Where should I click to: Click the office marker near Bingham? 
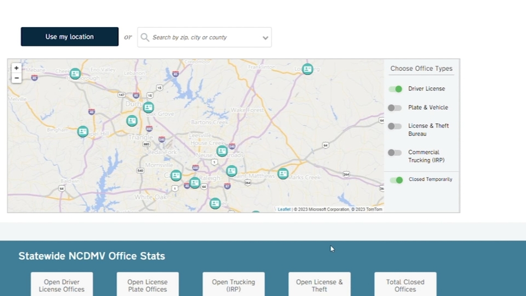[x=83, y=131]
